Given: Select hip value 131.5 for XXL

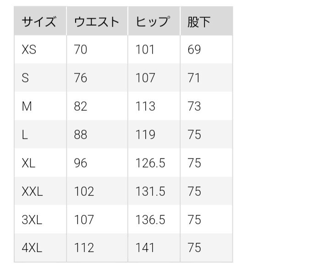Looking at the screenshot, I should click(x=150, y=191).
